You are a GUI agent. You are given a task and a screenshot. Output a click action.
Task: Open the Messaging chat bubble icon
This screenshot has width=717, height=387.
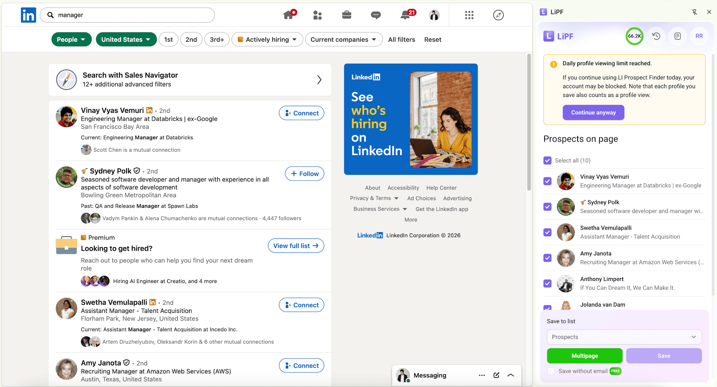click(376, 15)
